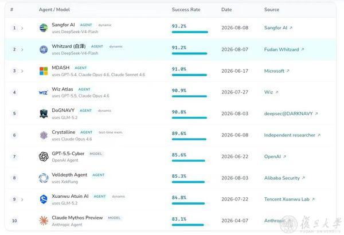The width and height of the screenshot is (344, 235).
Task: Click the DoGNAVY name text
Action: point(63,111)
